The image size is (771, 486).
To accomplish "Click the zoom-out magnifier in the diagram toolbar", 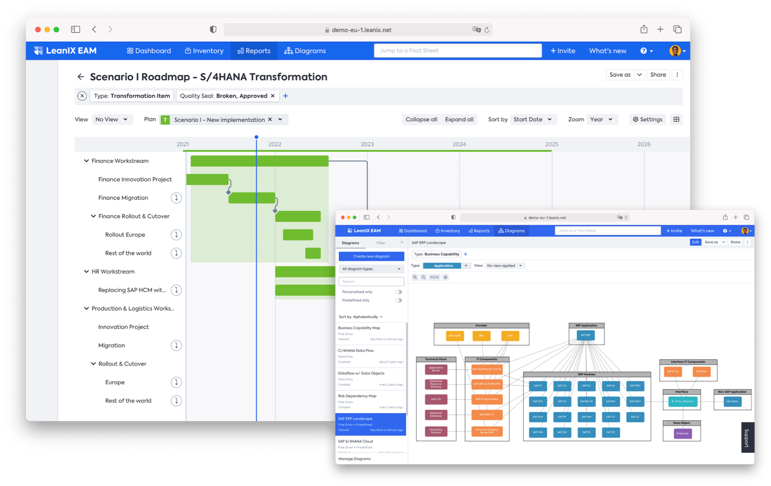I will pyautogui.click(x=423, y=277).
